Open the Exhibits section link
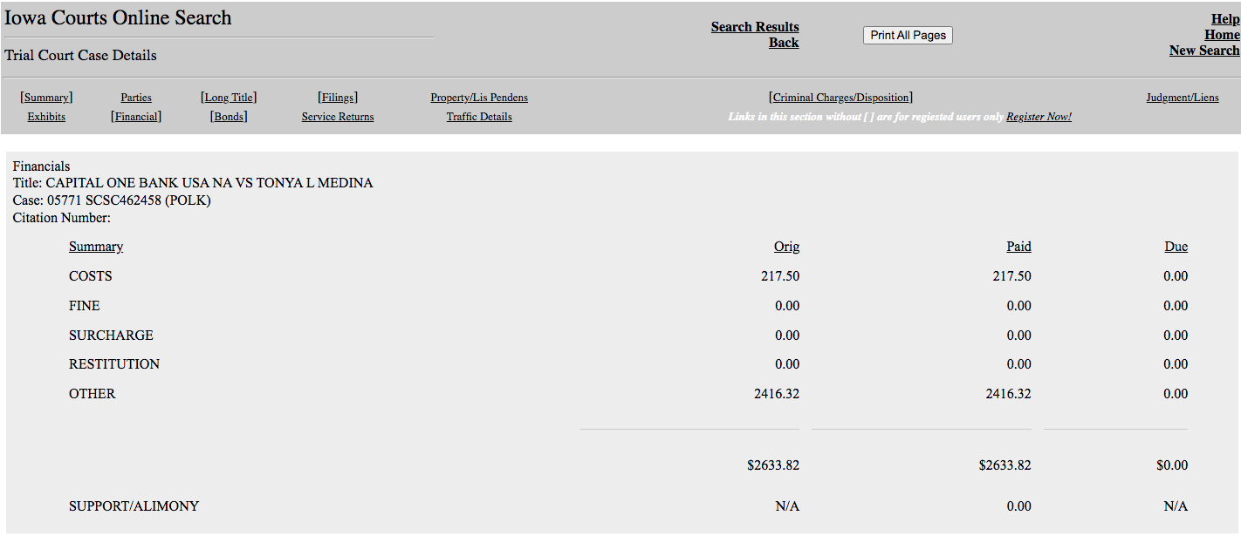 tap(46, 117)
